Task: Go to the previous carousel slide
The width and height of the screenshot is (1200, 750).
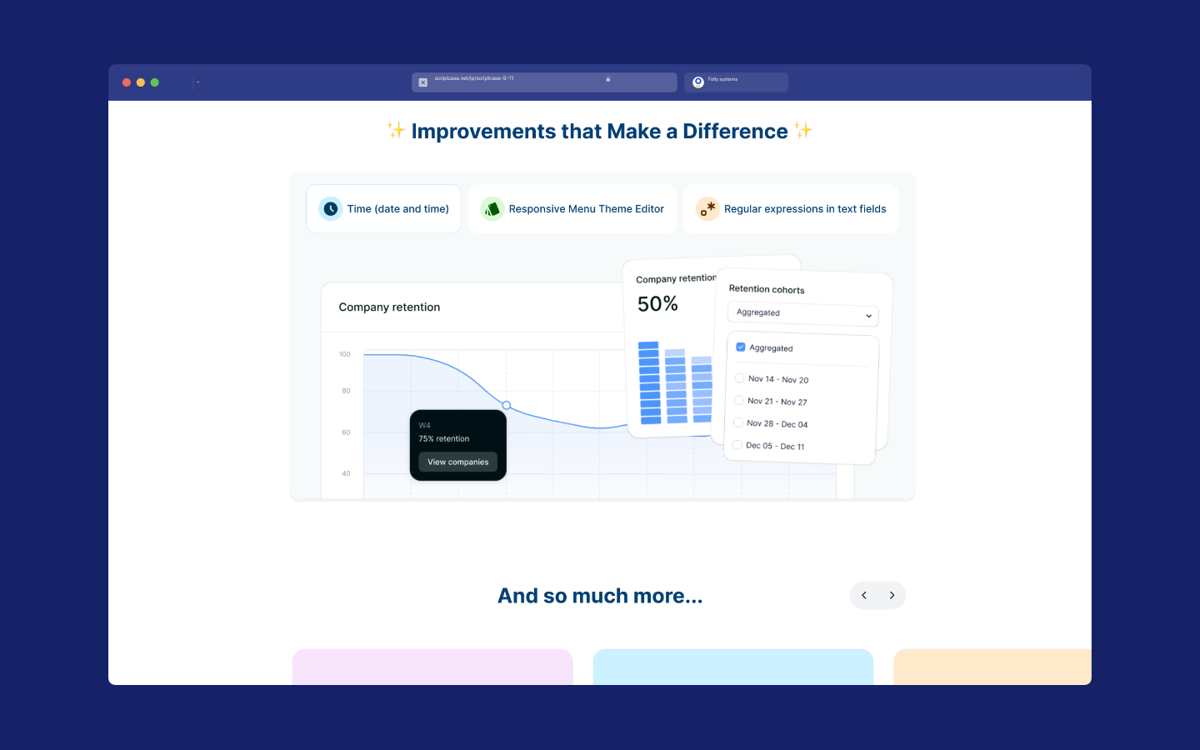Action: tap(864, 595)
